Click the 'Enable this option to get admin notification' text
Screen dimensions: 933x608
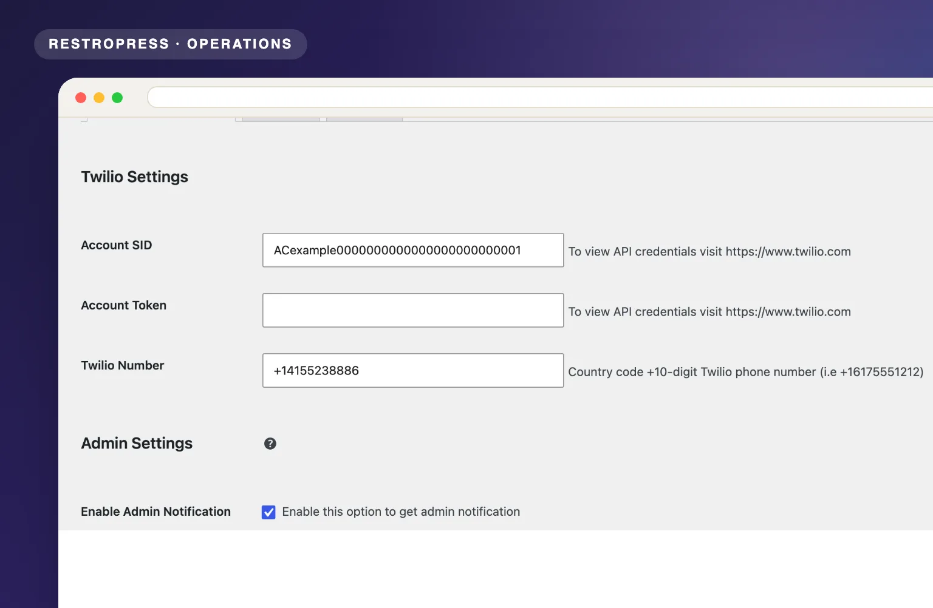(x=401, y=512)
